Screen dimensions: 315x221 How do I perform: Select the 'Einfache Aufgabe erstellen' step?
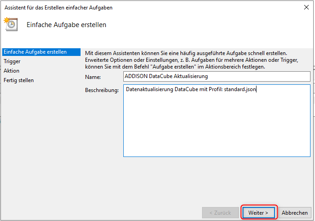click(41, 52)
